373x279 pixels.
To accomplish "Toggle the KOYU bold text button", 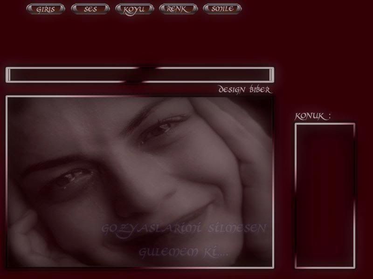I will (134, 9).
